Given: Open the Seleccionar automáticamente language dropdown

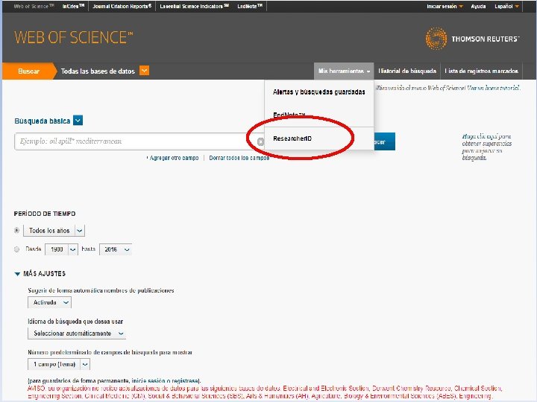Looking at the screenshot, I should pos(77,334).
